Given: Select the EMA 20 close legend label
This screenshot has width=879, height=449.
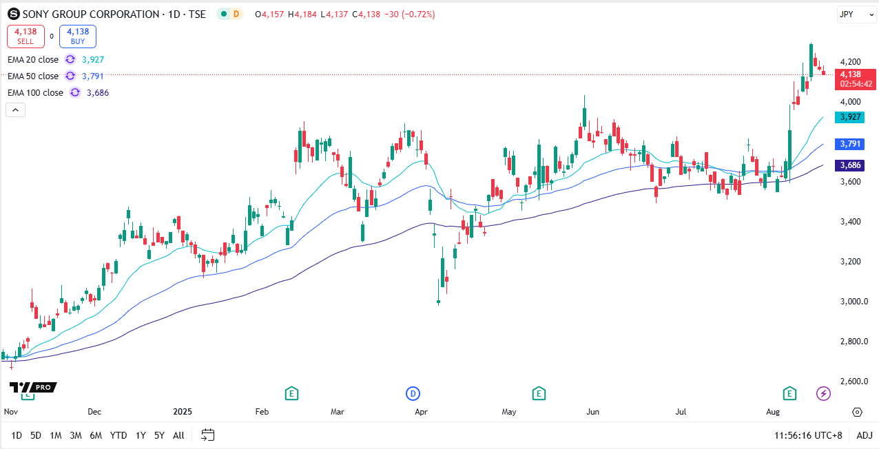Looking at the screenshot, I should click(33, 60).
